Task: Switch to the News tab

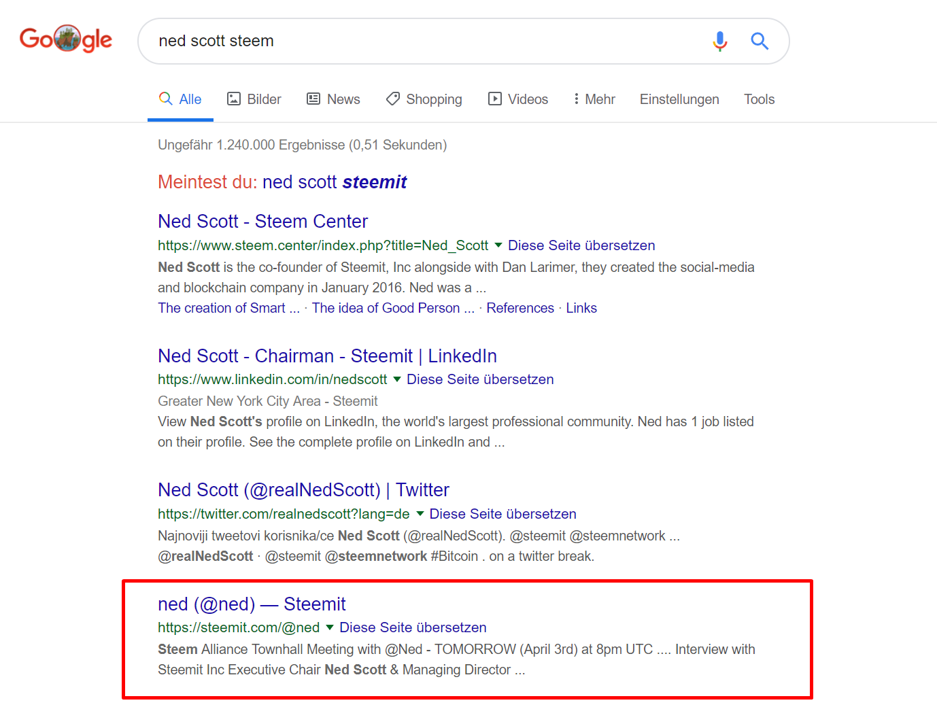Action: (x=333, y=99)
